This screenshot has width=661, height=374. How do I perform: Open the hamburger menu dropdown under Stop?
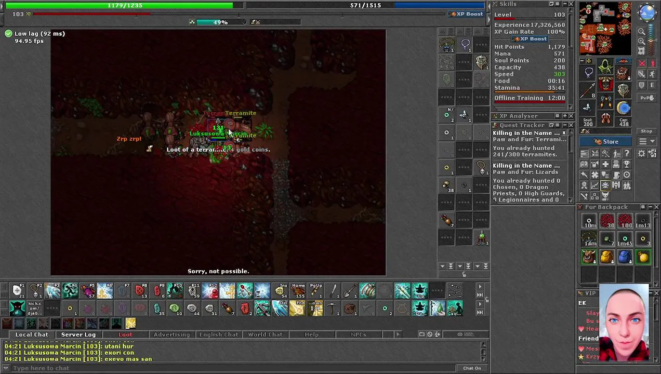(x=646, y=141)
